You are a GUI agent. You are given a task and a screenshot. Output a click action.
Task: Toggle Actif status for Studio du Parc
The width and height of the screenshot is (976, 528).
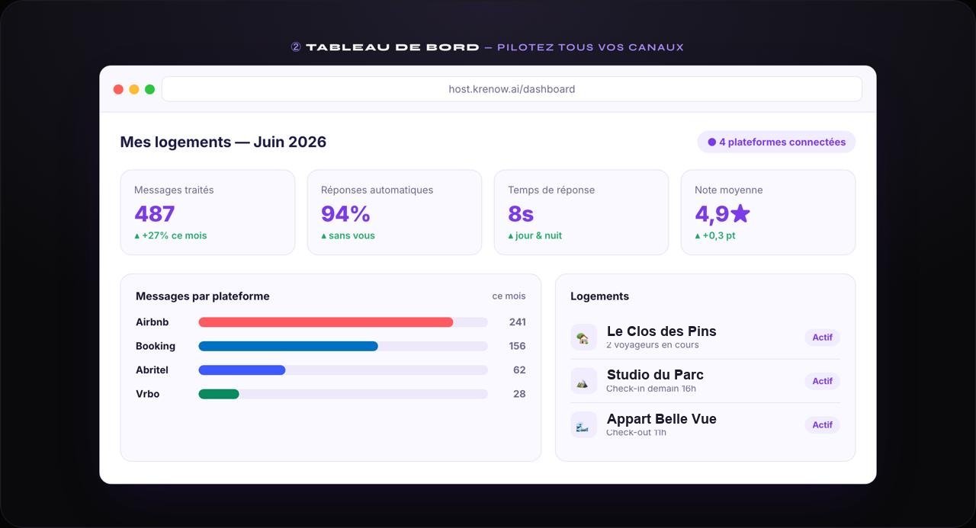click(822, 381)
